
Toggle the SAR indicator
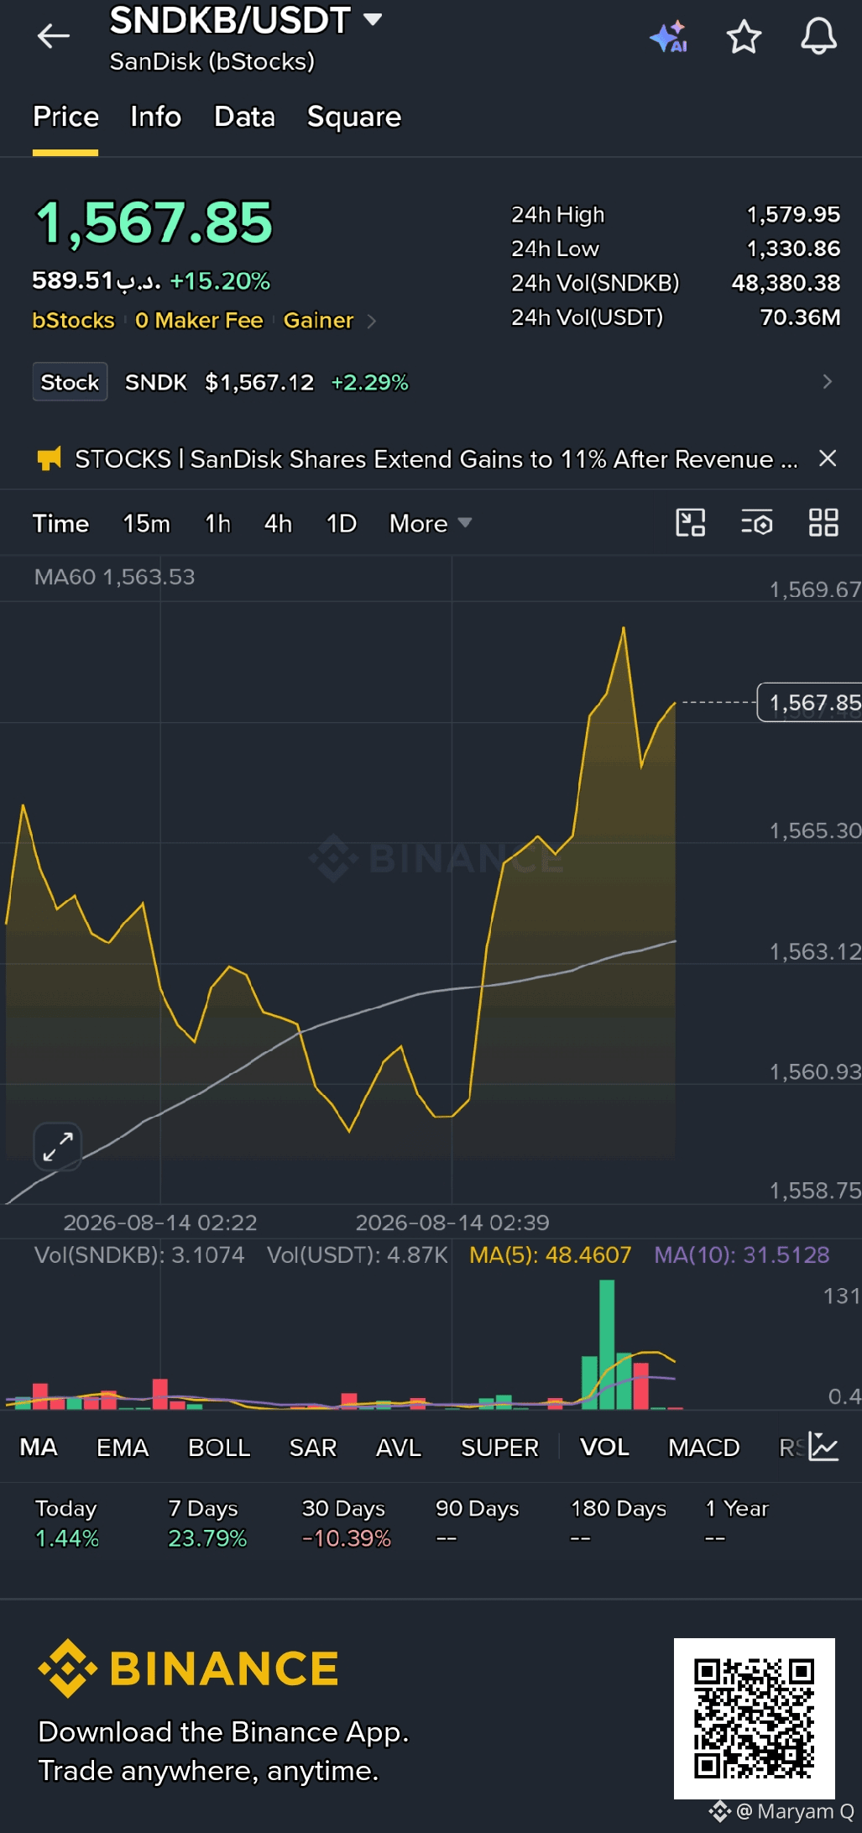tap(313, 1447)
